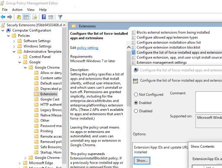This screenshot has width=222, height=168.
Task: Click the tree scrollbar up arrow
Action: tap(64, 25)
